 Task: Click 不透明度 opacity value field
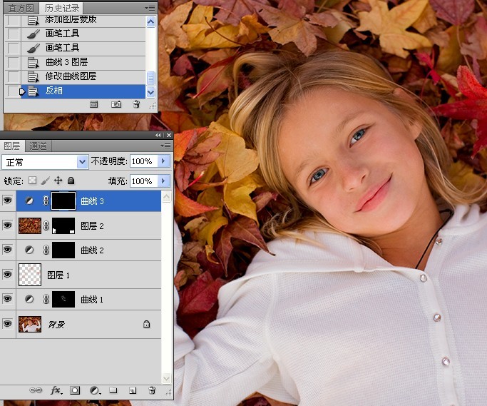(144, 161)
